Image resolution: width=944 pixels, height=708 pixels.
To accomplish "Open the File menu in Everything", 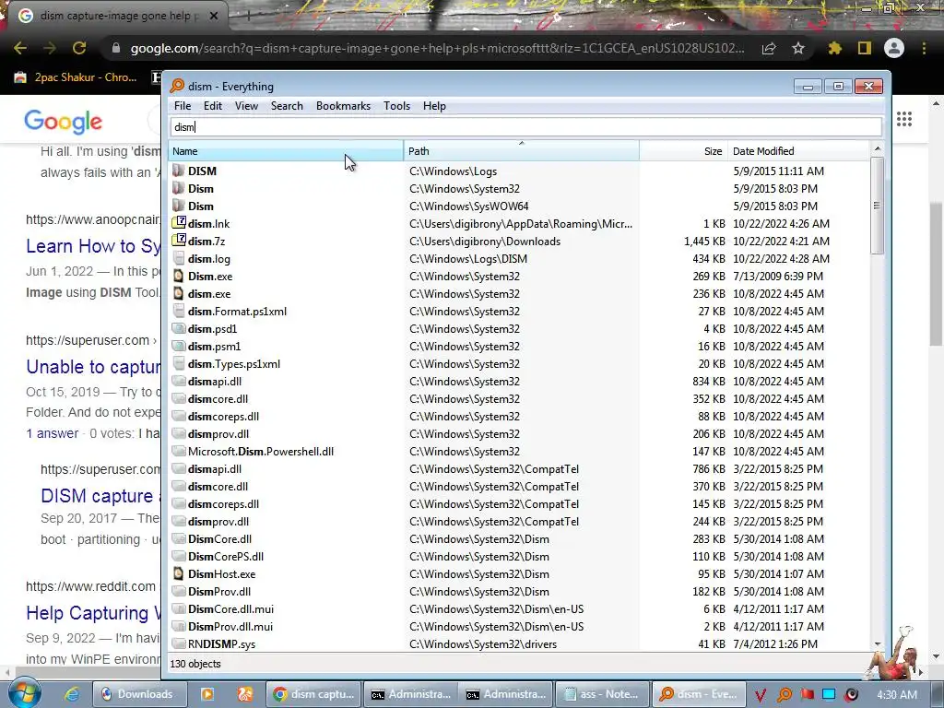I will 183,106.
